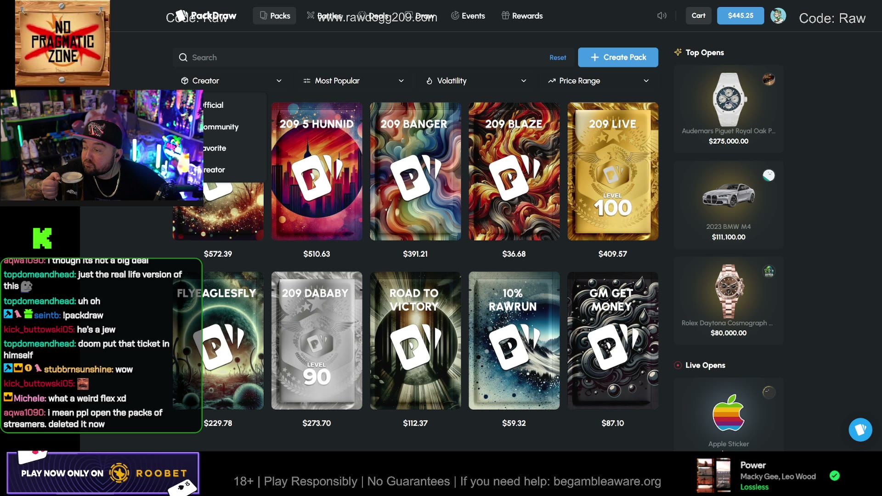Click the $391.21 pack price
The width and height of the screenshot is (882, 496).
pos(415,254)
